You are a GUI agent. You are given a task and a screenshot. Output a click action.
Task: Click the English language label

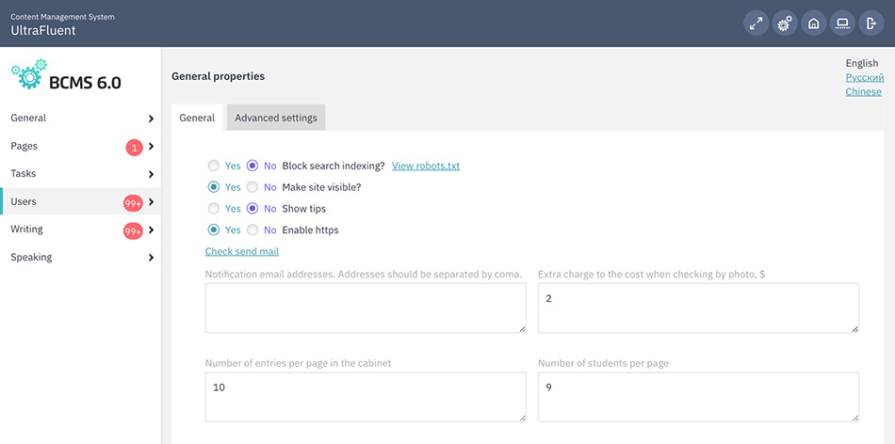click(x=862, y=63)
